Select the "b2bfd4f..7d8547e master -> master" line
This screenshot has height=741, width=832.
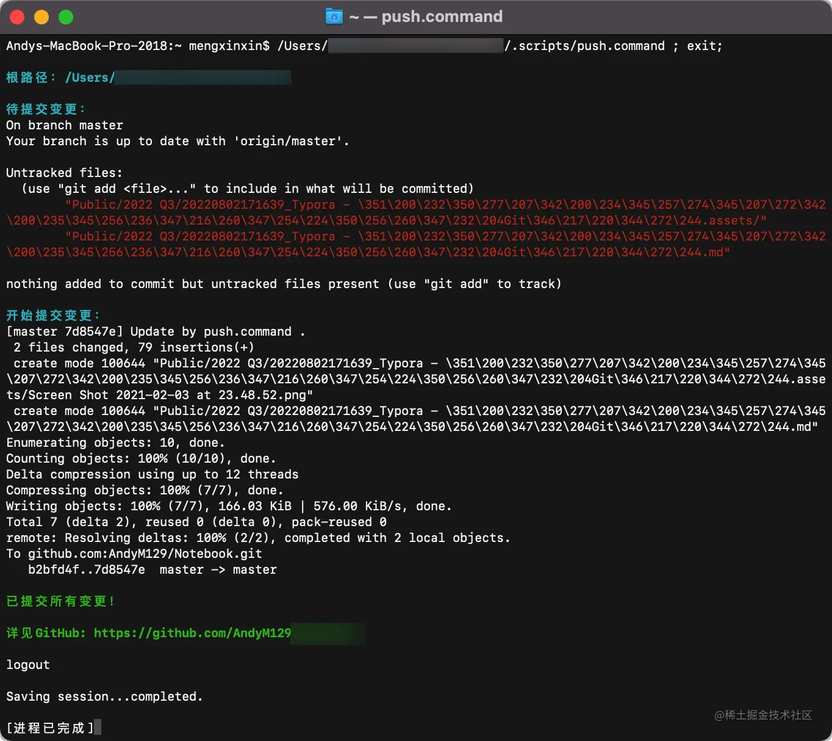152,569
